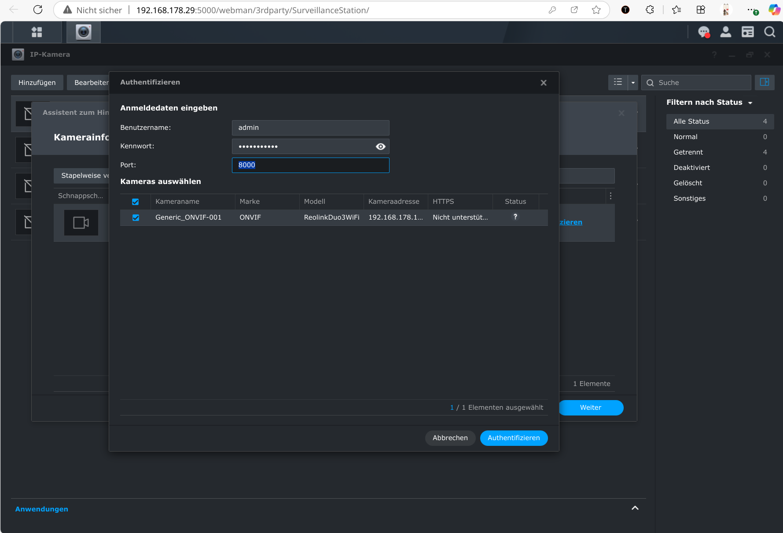
Task: Click the Surveillance Station camera taskbar icon
Action: [83, 32]
